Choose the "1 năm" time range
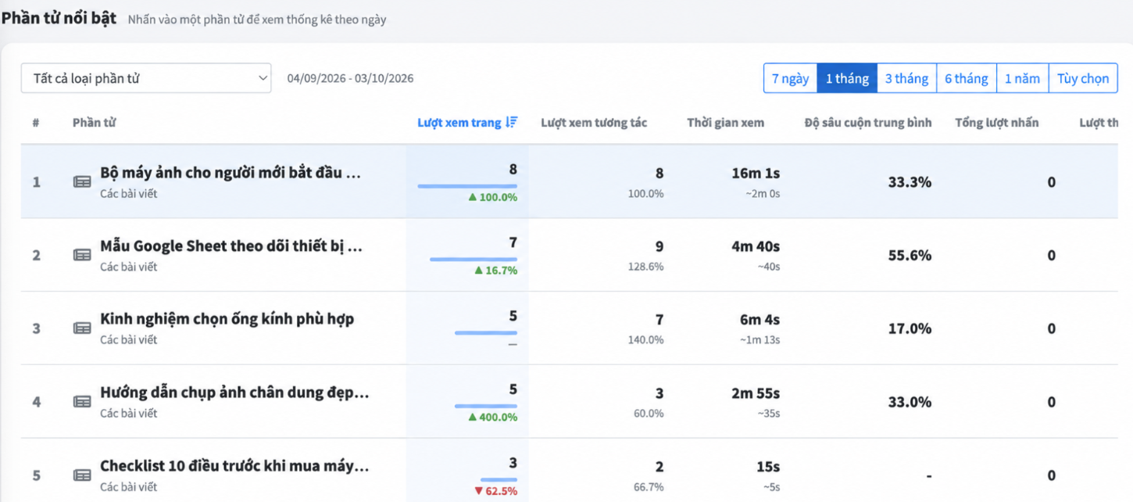 point(1022,78)
